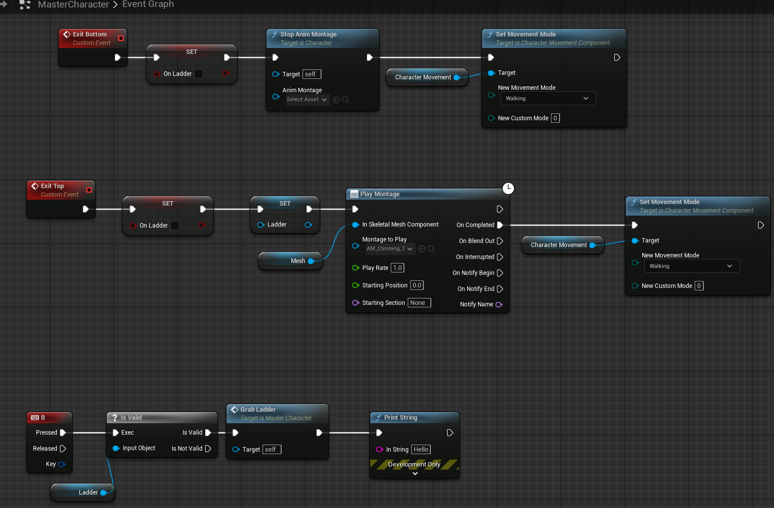
Task: Open top Set Movement Mode Walking dropdown
Action: coord(548,99)
